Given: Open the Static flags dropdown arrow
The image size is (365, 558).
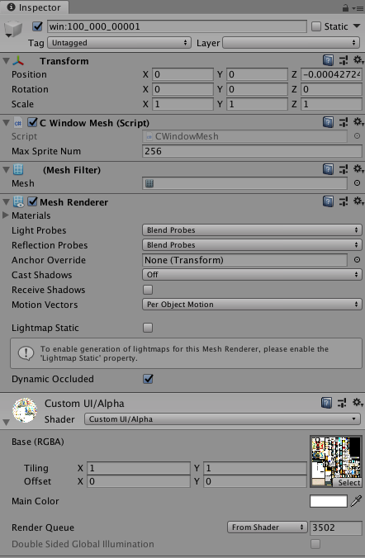Looking at the screenshot, I should 357,26.
